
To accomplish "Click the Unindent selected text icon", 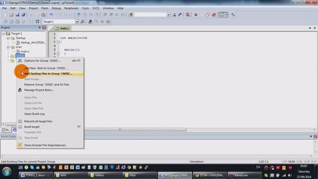I will point(111,14).
